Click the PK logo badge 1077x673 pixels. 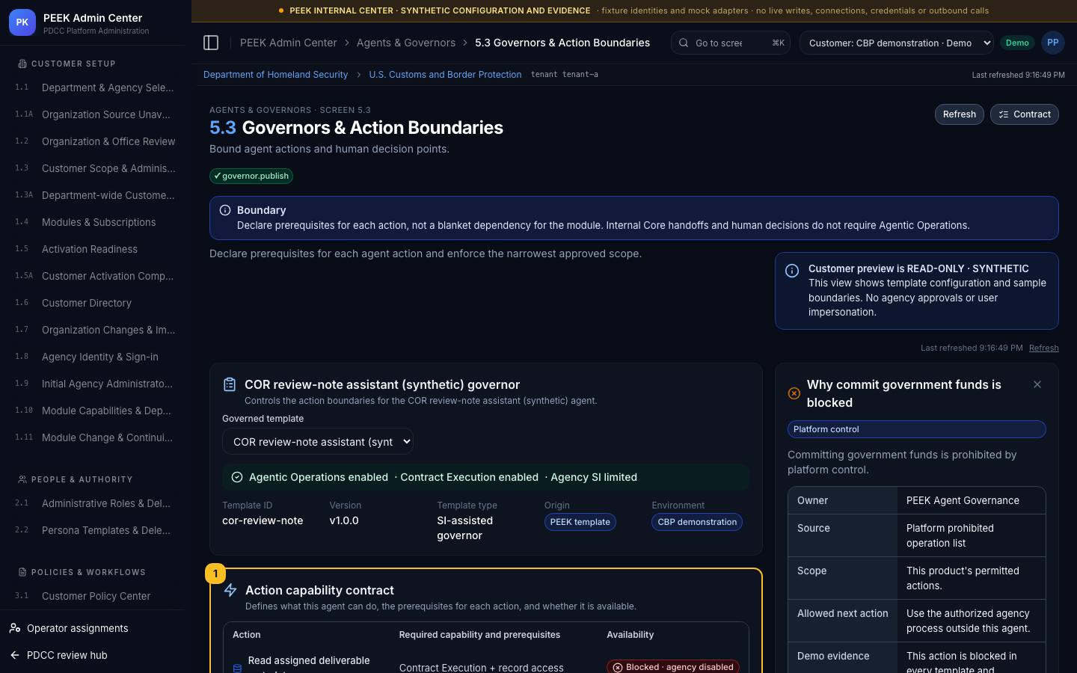[x=22, y=22]
